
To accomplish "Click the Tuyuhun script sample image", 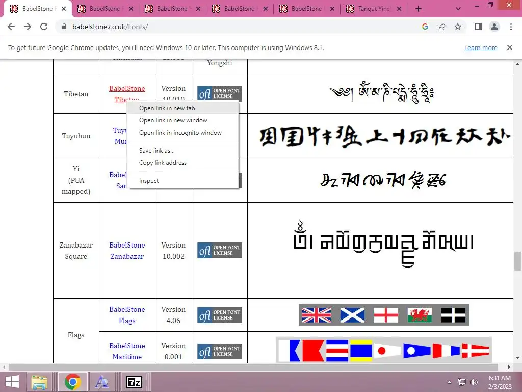I will [x=385, y=136].
